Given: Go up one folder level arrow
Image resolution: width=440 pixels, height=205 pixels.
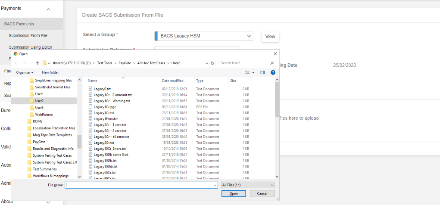Looking at the screenshot, I should (37, 63).
